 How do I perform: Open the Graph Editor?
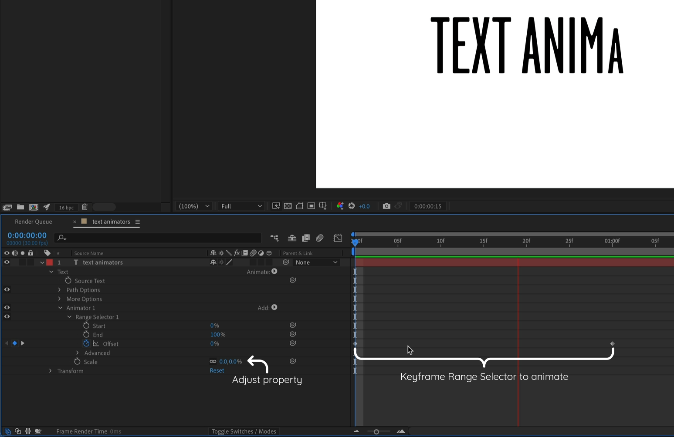[x=338, y=238]
